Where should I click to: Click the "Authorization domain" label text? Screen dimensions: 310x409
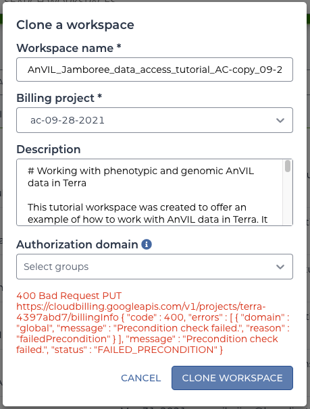77,245
